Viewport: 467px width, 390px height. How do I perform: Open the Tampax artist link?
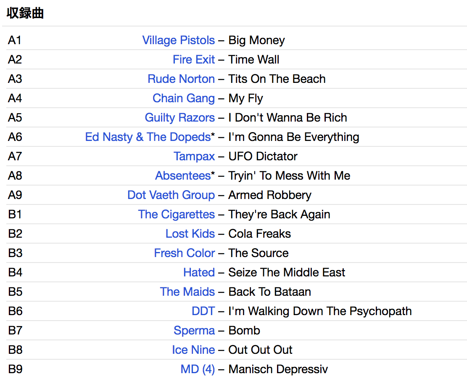point(194,157)
